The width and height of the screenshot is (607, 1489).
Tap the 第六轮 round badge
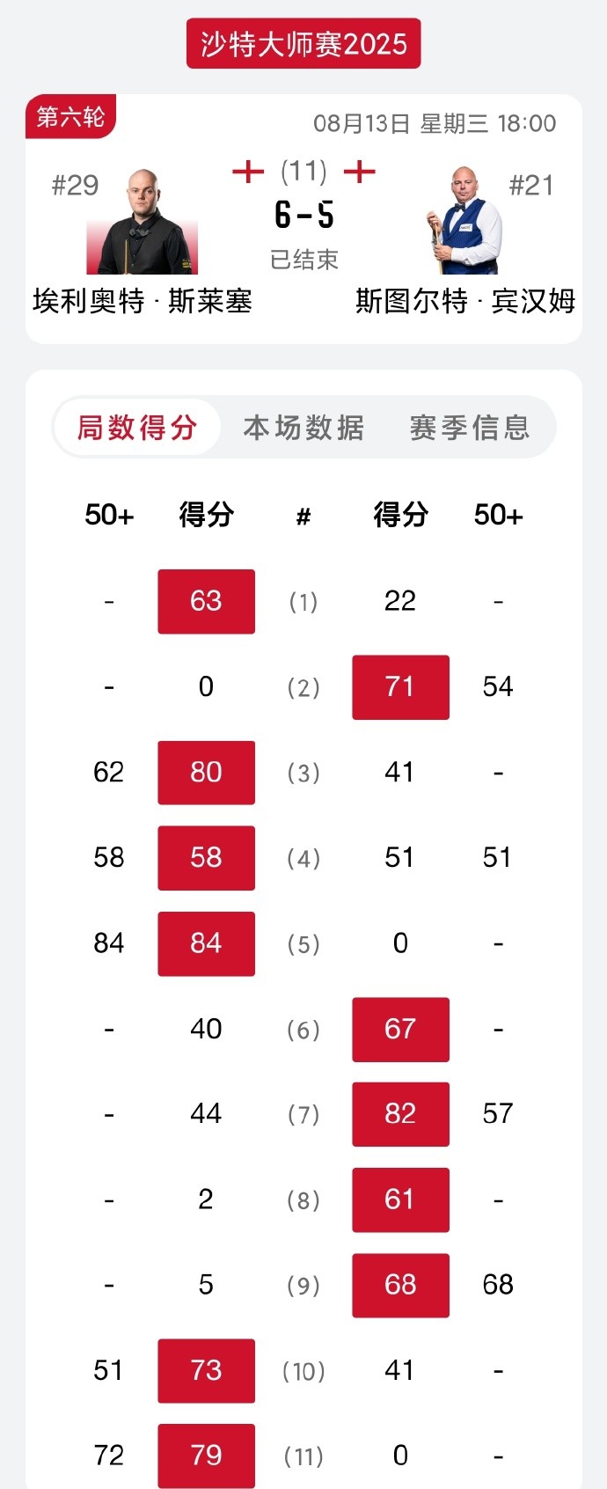pos(70,116)
